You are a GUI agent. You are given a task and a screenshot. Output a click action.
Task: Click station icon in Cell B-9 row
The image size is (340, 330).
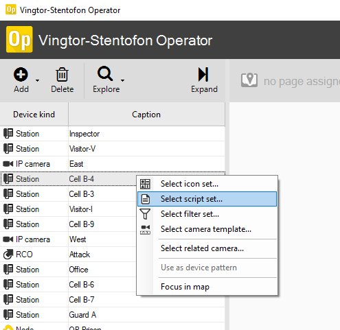8,224
